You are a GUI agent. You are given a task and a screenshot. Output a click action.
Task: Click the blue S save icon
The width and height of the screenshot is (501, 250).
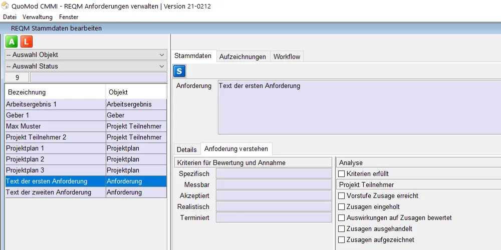tap(180, 71)
